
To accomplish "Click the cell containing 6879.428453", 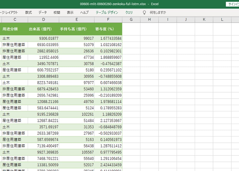I will pyautogui.click(x=43, y=89).
